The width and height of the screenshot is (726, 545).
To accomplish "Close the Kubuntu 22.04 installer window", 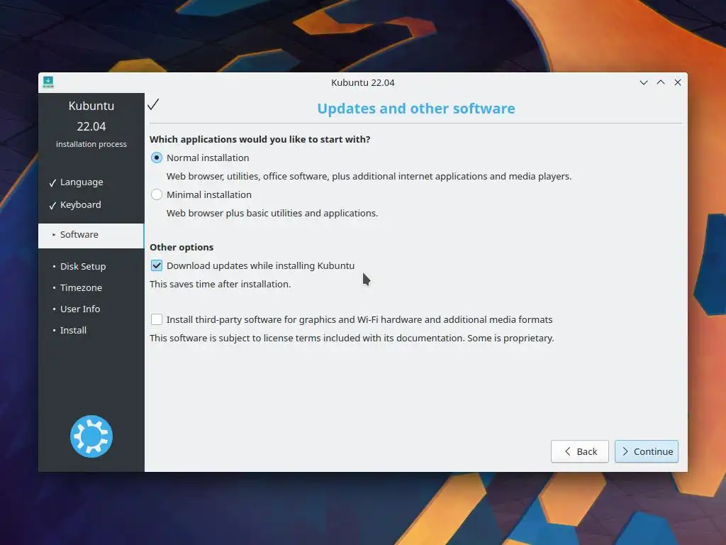I will click(x=678, y=82).
